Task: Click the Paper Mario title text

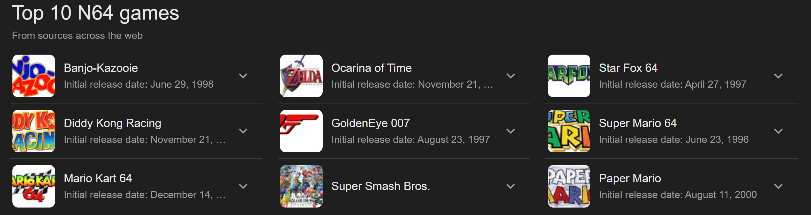Action: (x=630, y=178)
